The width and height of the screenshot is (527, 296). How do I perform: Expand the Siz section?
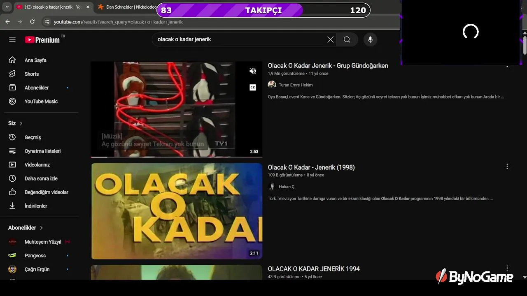(16, 123)
